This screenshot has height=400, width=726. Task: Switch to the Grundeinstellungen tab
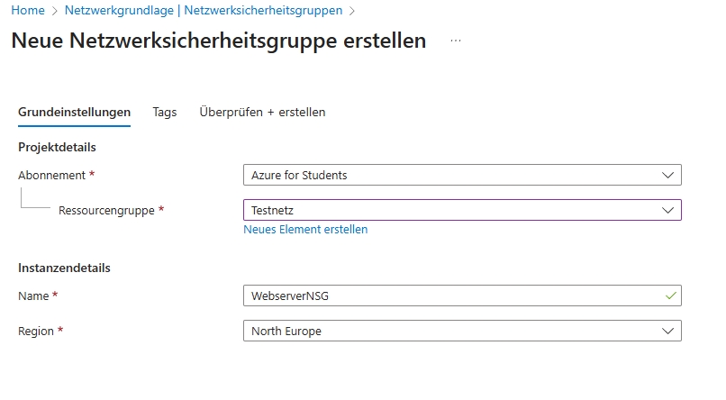[x=74, y=113]
